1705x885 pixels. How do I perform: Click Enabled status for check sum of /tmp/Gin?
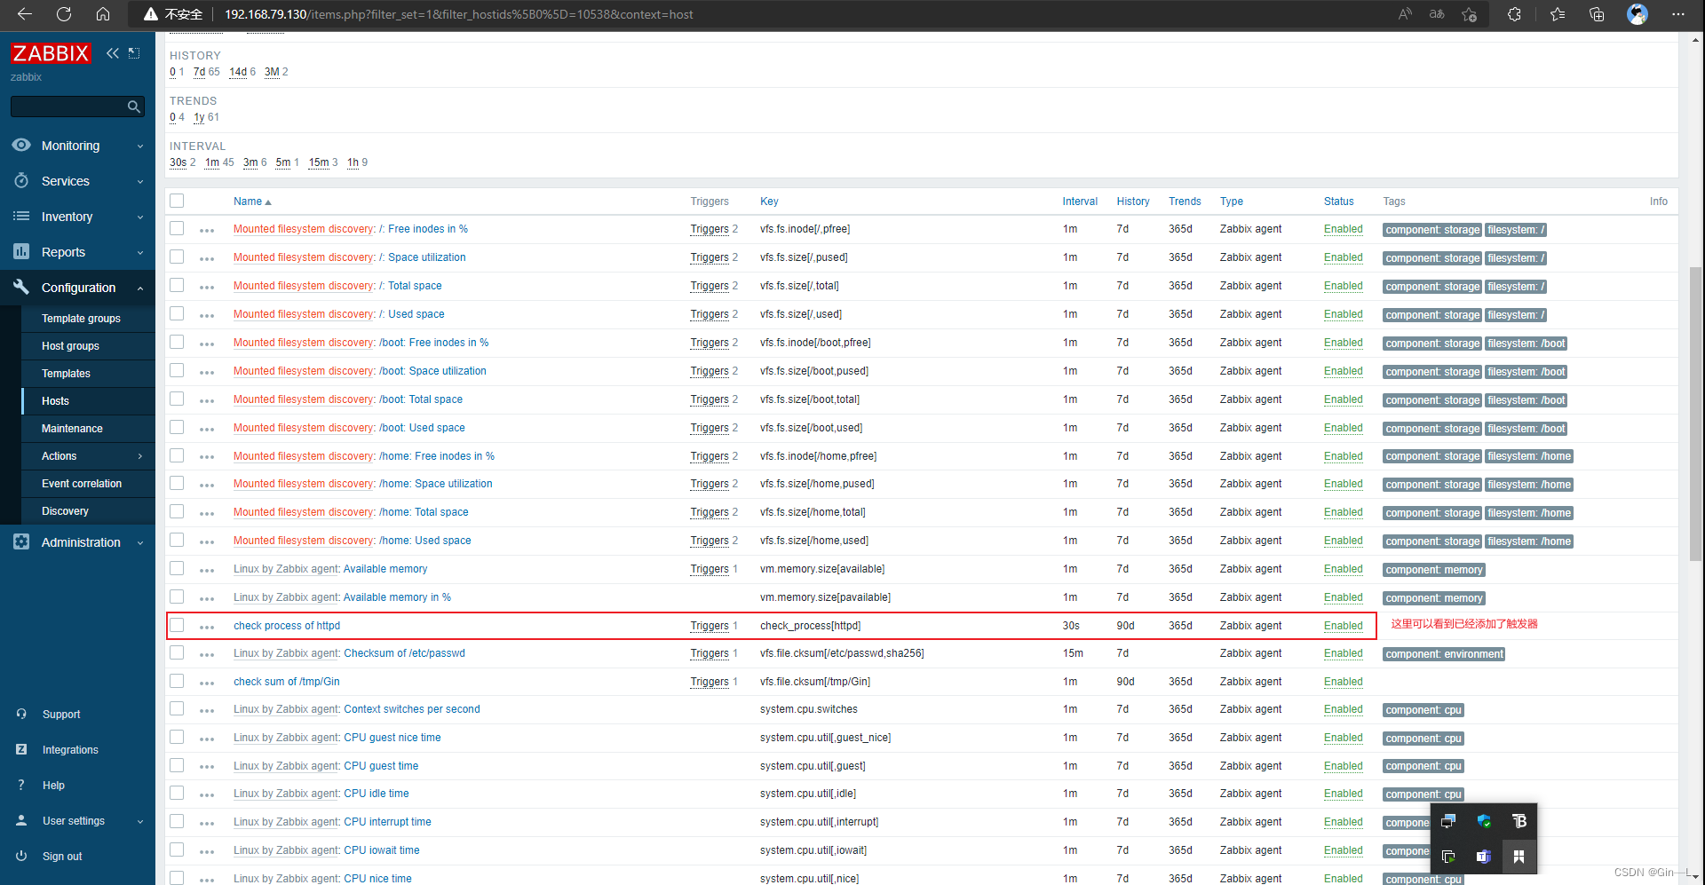coord(1343,682)
